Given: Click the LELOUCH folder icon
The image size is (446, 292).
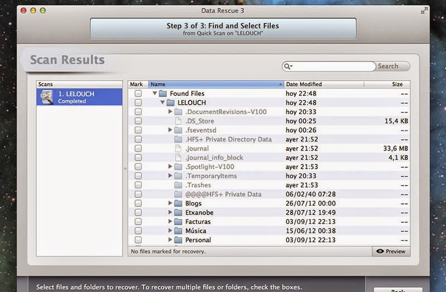Looking at the screenshot, I should 171,103.
